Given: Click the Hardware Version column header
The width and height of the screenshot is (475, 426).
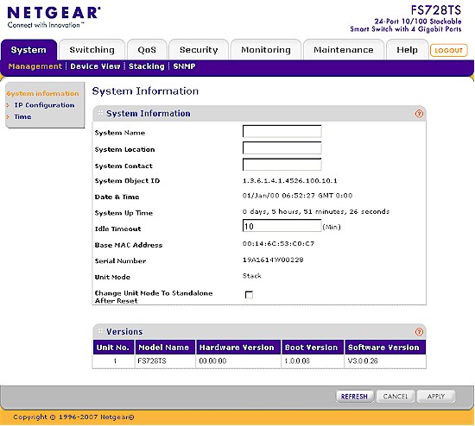Looking at the screenshot, I should (x=238, y=348).
